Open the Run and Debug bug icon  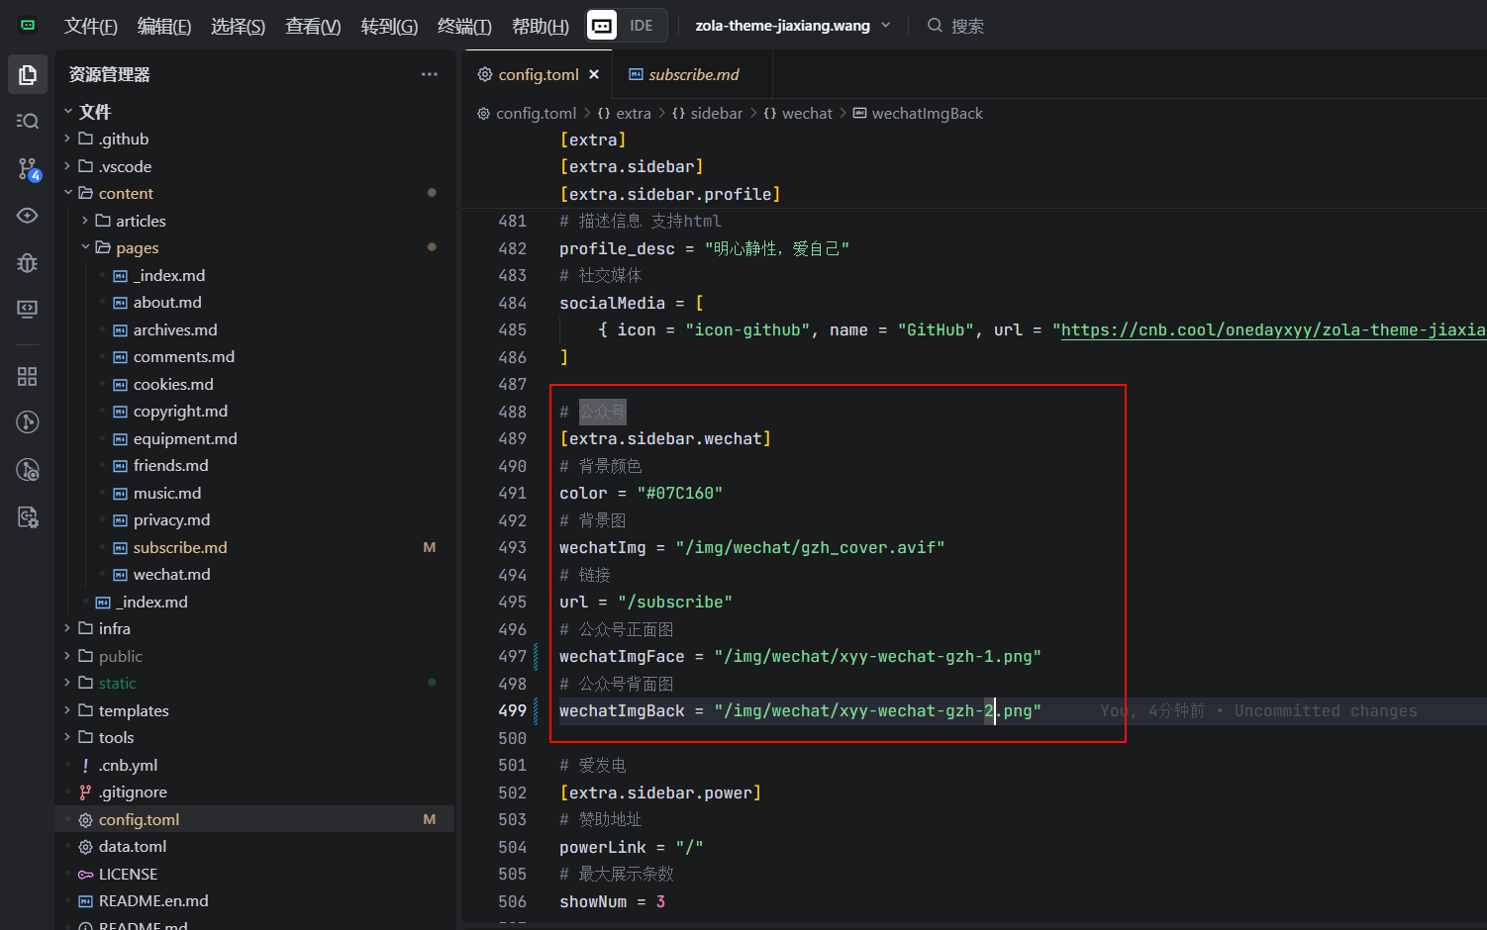click(x=28, y=262)
